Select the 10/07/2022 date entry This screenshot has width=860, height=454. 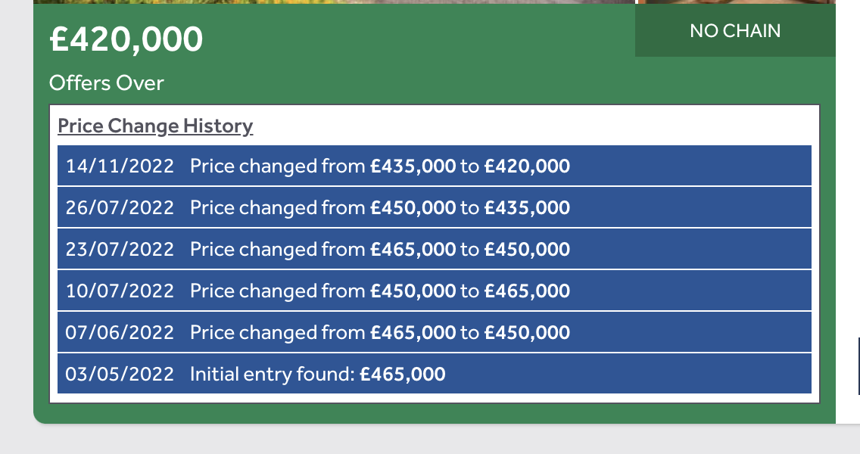coord(120,291)
